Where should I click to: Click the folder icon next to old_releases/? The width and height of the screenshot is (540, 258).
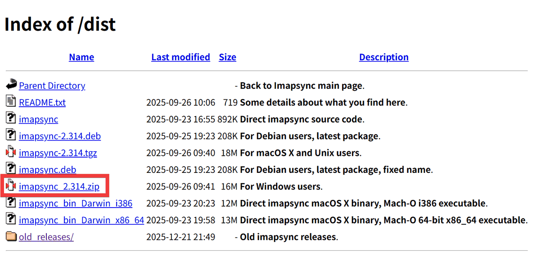click(x=11, y=236)
